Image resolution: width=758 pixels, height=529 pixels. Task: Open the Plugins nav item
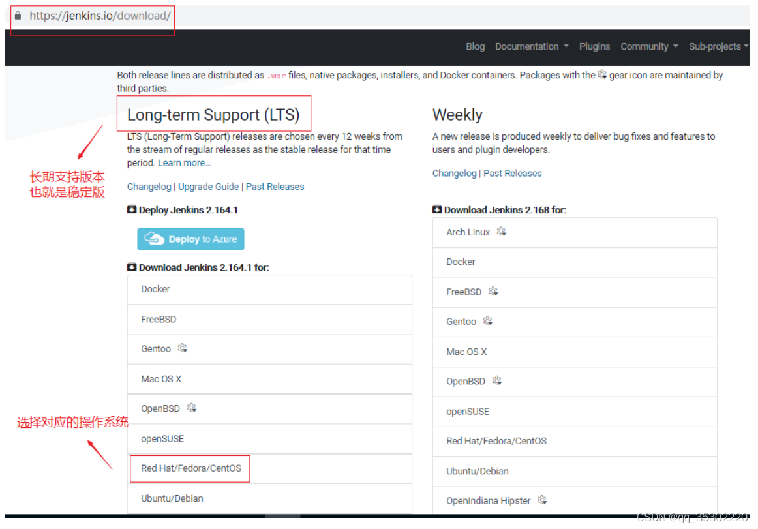click(594, 46)
